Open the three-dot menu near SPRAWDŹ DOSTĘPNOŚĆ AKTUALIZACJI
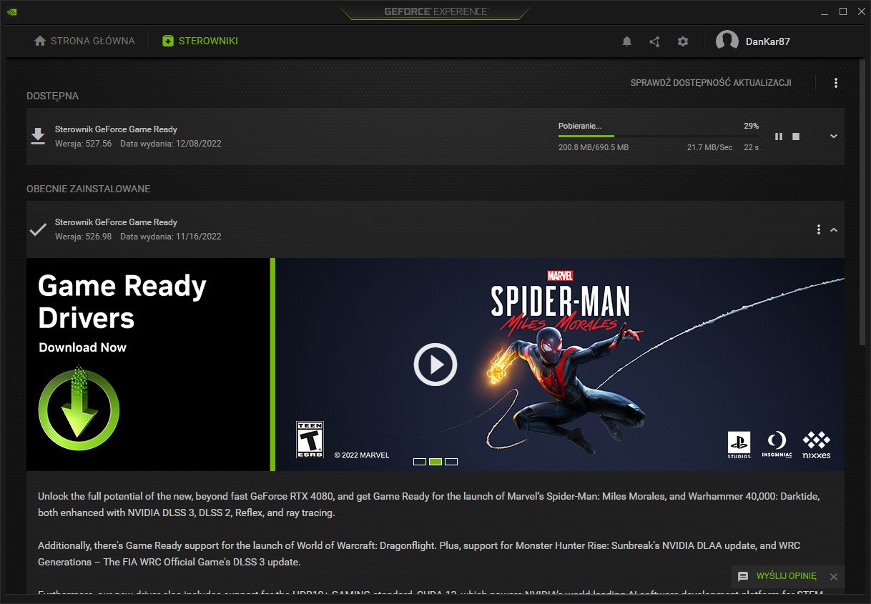 tap(835, 82)
